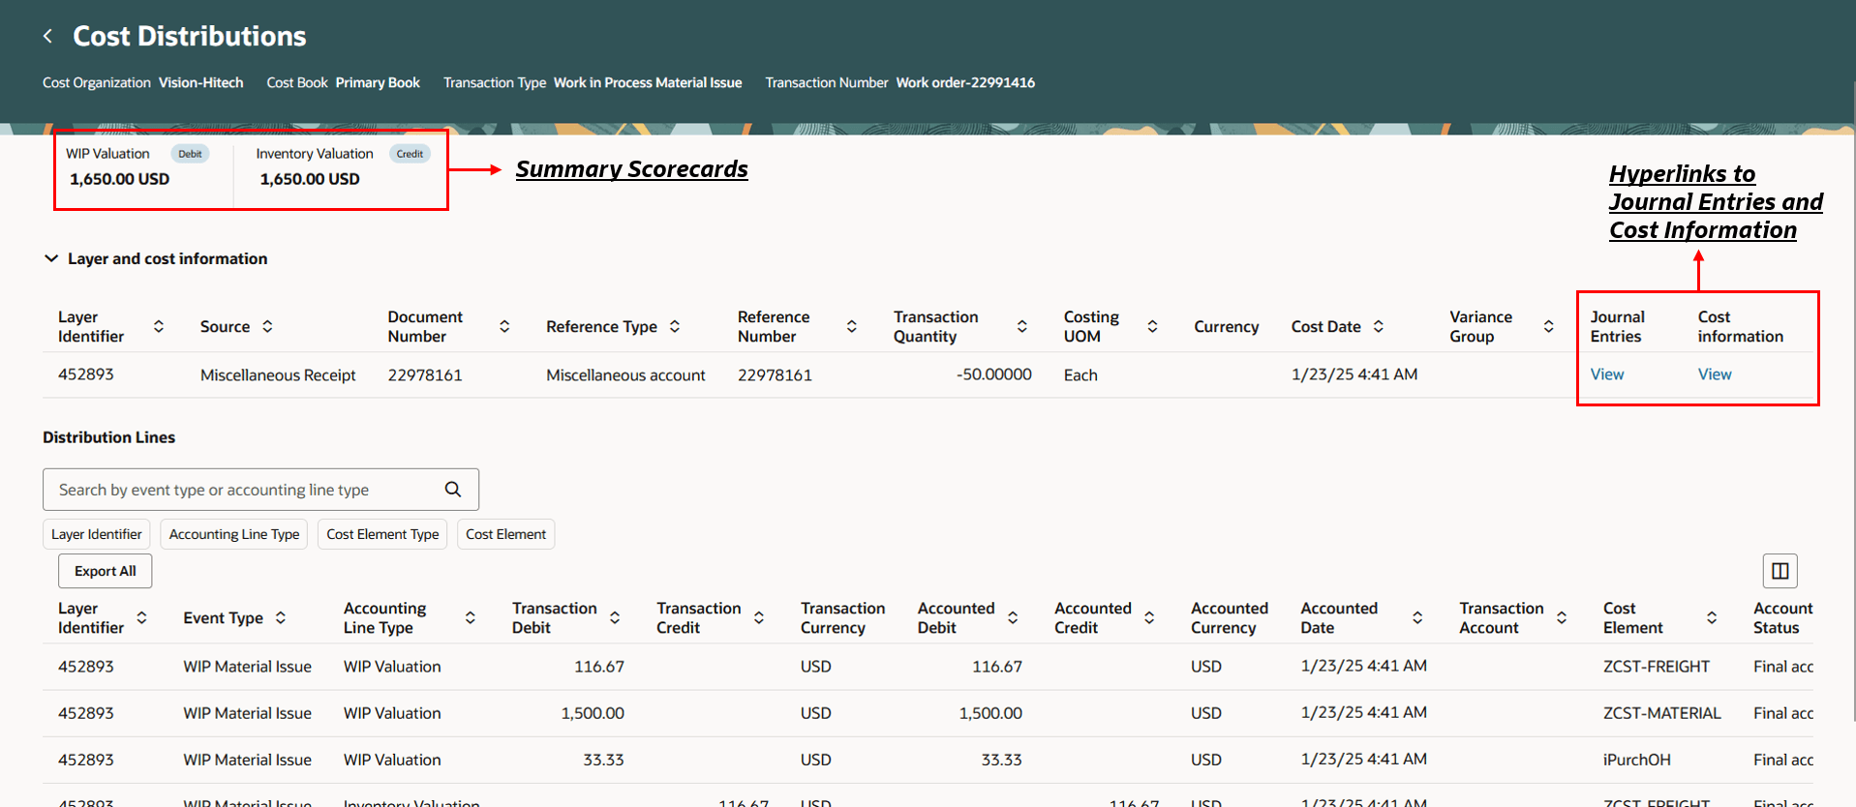
Task: Sort the Cost Element column
Action: [1712, 617]
